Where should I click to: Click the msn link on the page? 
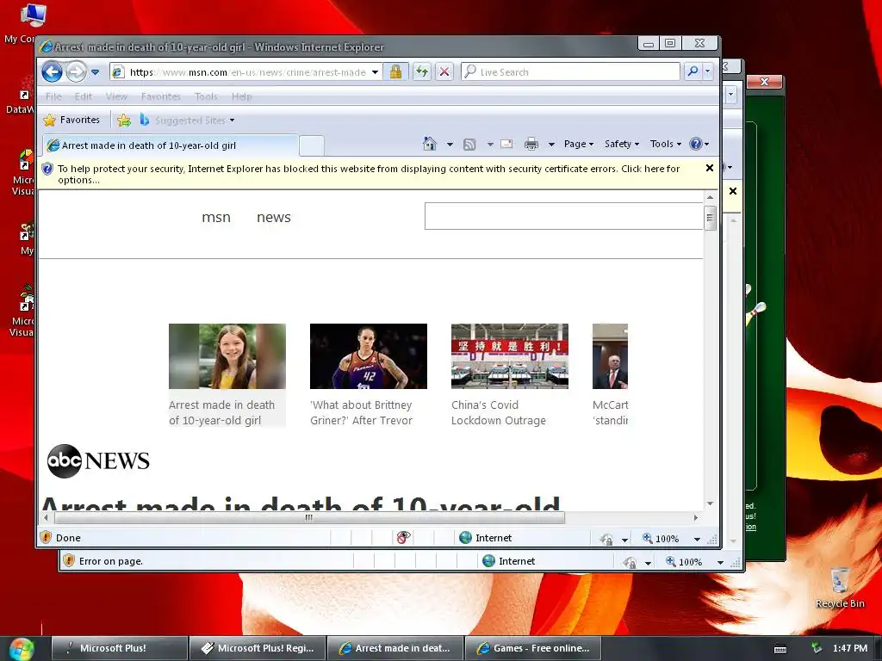coord(216,218)
